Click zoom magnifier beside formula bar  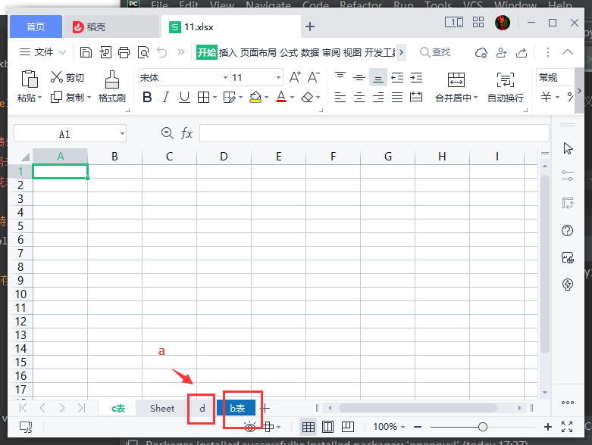coord(168,133)
